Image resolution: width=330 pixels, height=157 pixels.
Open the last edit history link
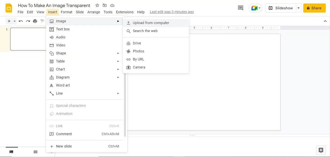pyautogui.click(x=172, y=12)
